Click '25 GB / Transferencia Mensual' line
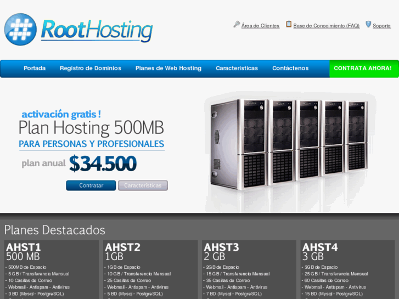 pyautogui.click(x=335, y=274)
